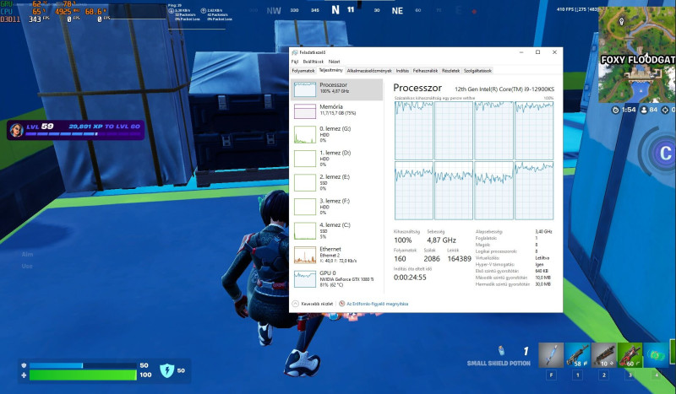
Task: Click the first CPU core graph
Action: point(414,131)
